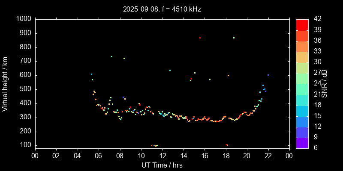Viewport: 343px width, 171px height.
Task: Click the blue 12–15 dB colorbar segment
Action: 302,121
